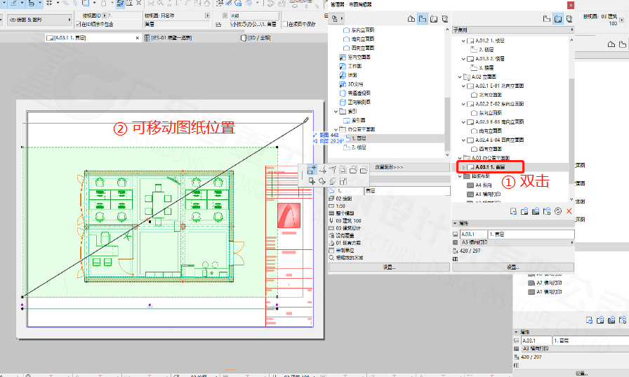This screenshot has width=629, height=377.
Task: Click the right 设置... button under layout properties
Action: coord(512,267)
